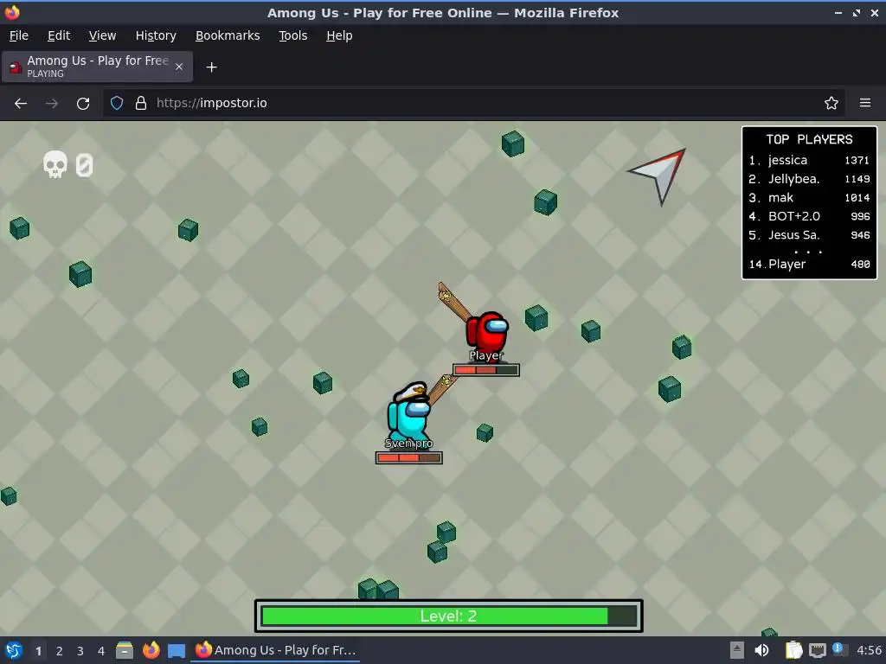Image resolution: width=886 pixels, height=664 pixels.
Task: Open the volume control in the tray
Action: point(761,650)
